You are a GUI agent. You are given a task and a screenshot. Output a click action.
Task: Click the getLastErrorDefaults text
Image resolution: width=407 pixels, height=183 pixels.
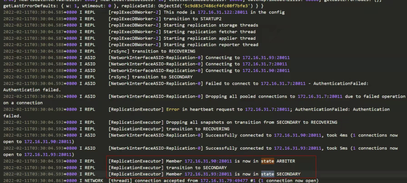pos(29,6)
